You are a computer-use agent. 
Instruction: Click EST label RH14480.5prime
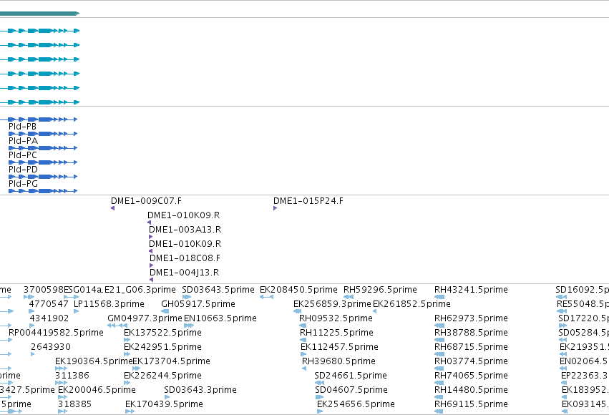(471, 390)
